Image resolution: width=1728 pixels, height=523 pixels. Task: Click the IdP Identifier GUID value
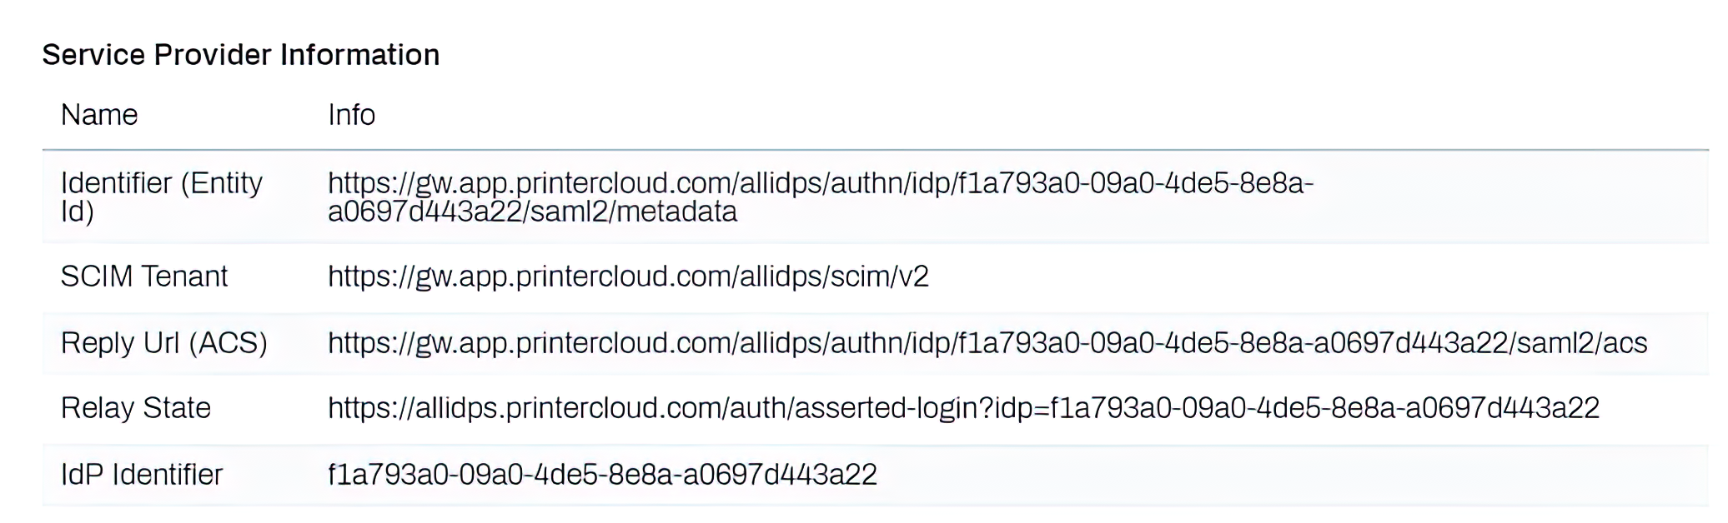[x=602, y=475]
